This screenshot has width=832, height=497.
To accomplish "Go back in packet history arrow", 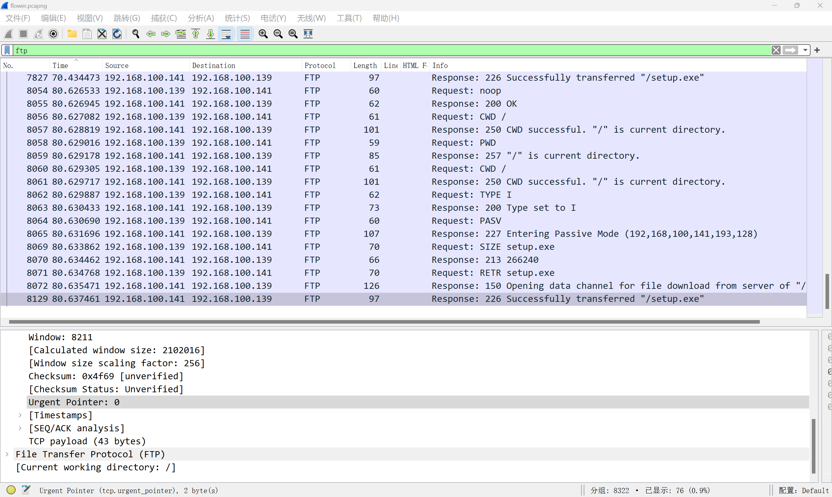I will coord(151,34).
